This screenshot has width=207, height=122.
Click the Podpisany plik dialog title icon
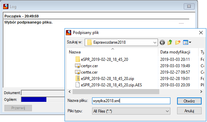(69, 33)
